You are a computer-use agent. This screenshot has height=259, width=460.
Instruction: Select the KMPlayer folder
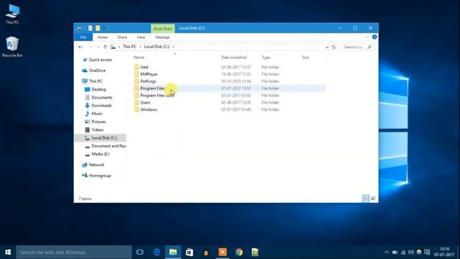click(x=149, y=74)
